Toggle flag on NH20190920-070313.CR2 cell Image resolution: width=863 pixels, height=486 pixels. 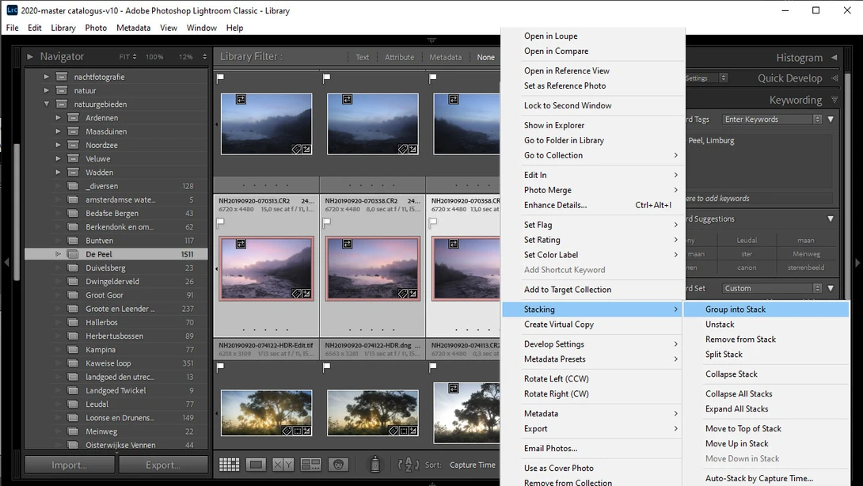coord(220,222)
